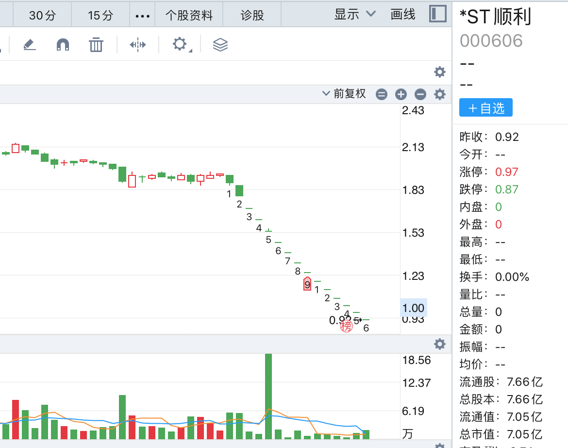Screen dimensions: 568x448
Task: Click the horizontal span measure icon
Action: [x=138, y=45]
